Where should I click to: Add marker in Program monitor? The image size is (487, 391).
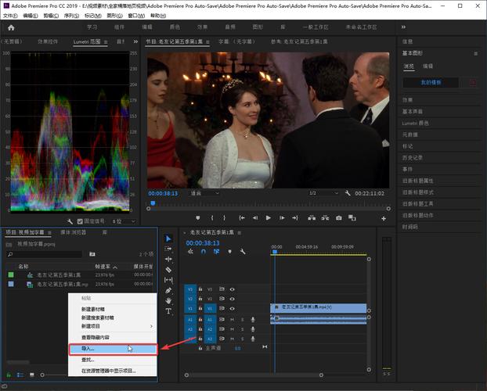point(198,218)
